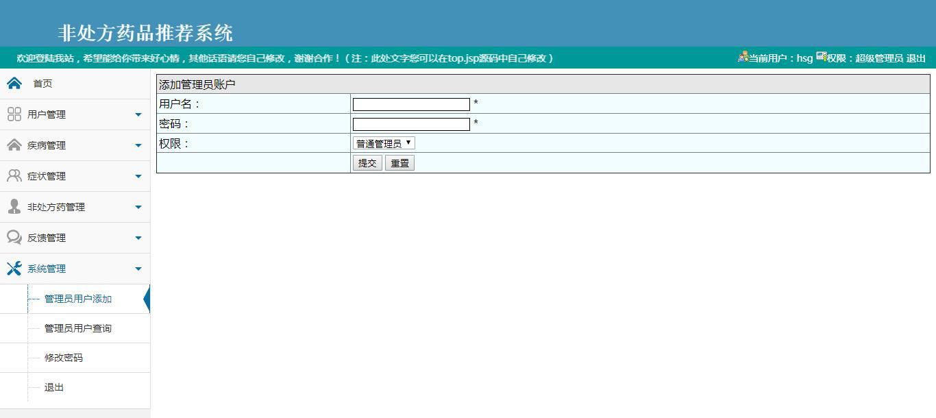Expand the 非处方药管理 dropdown arrow
Image resolution: width=936 pixels, height=418 pixels.
tap(138, 208)
